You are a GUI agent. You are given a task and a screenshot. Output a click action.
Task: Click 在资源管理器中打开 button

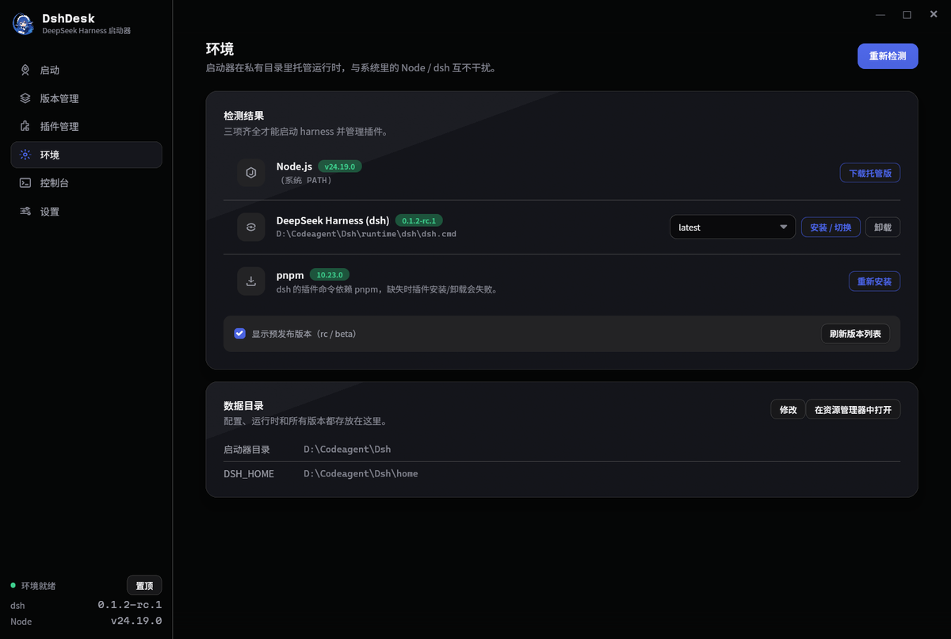854,410
